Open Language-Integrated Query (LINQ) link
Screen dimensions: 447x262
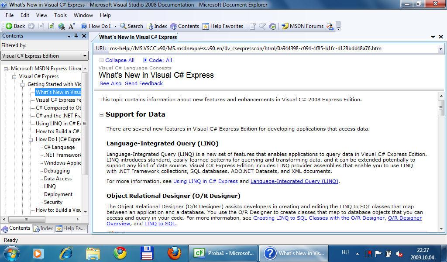[294, 181]
